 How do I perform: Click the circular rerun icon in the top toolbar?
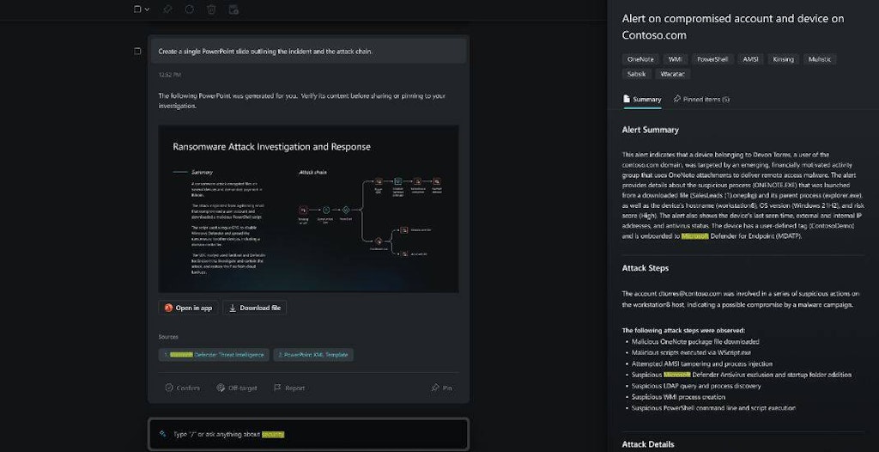tap(190, 9)
